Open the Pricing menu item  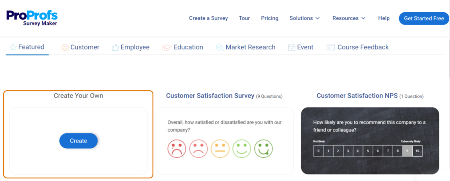[270, 18]
